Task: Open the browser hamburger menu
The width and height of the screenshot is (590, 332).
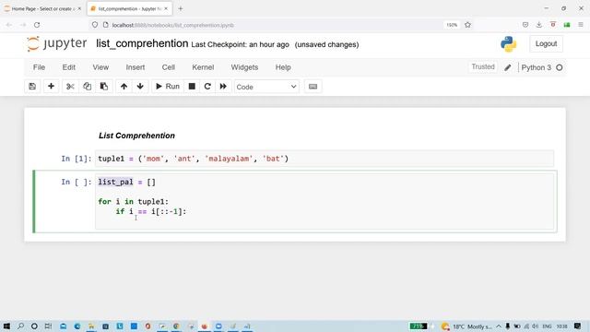Action: (581, 25)
